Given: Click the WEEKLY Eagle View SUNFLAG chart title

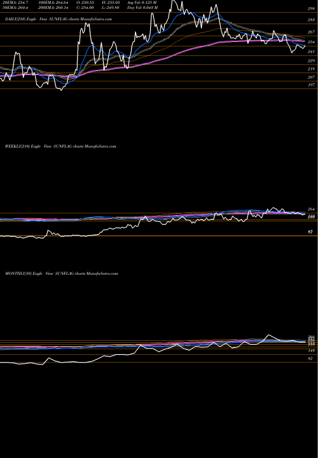Looking at the screenshot, I should click(x=60, y=146).
